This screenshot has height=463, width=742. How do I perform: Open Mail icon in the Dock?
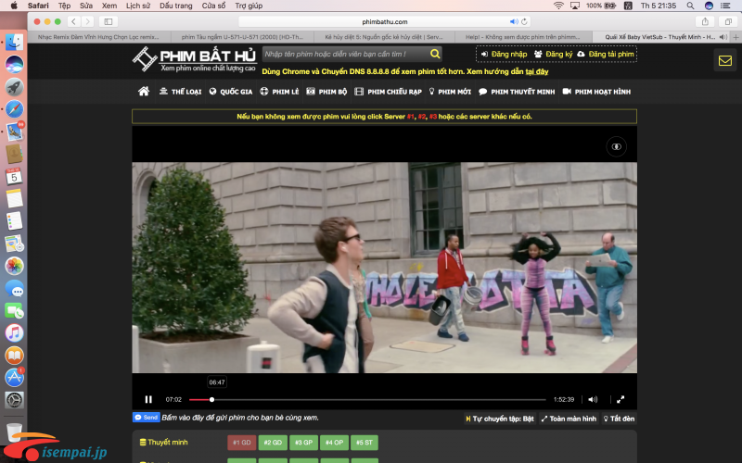point(14,131)
